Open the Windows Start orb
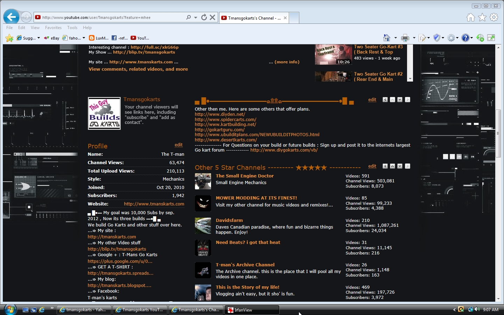This screenshot has width=504, height=315. [10, 310]
